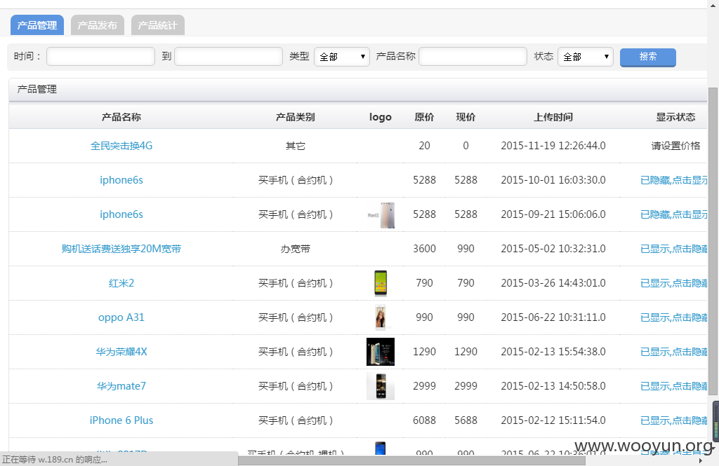Viewport: 719px width, 466px height.
Task: Click the 产品名称 search input
Action: pyautogui.click(x=473, y=56)
